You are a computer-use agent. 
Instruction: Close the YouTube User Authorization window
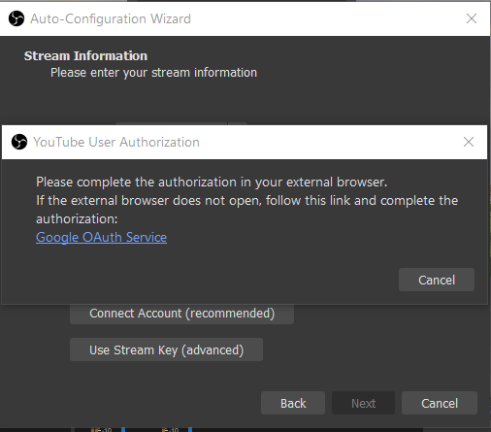coord(469,142)
